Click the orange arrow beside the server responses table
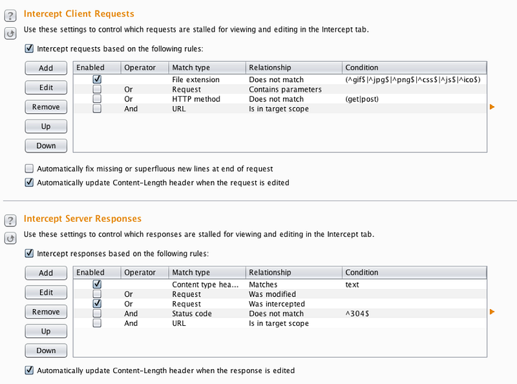This screenshot has width=517, height=384. click(492, 312)
